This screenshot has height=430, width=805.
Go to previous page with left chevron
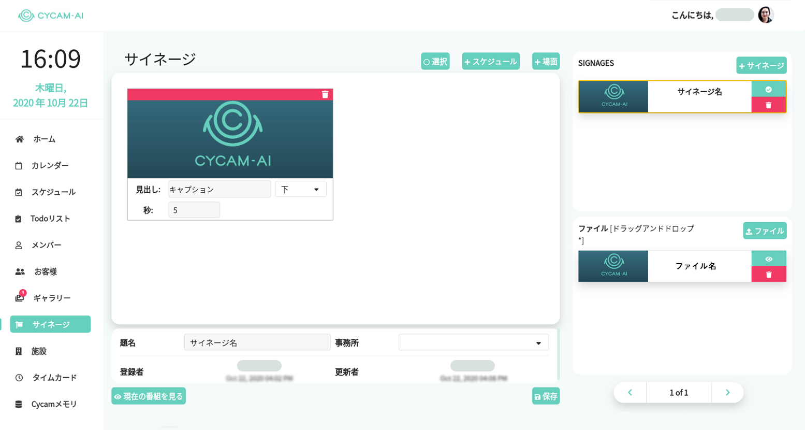pyautogui.click(x=630, y=393)
